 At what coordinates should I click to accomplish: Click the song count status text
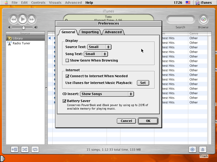[114, 150]
